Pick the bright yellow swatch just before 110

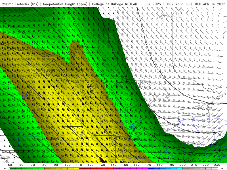pyautogui.click(x=76, y=169)
